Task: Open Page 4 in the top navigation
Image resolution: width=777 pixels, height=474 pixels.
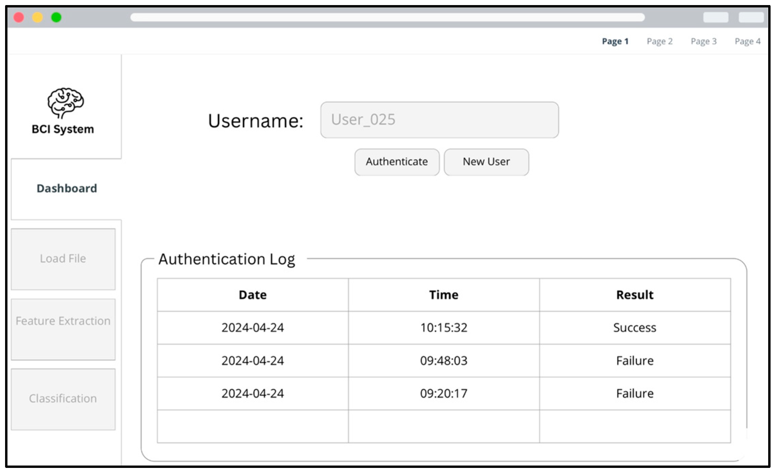Action: click(x=747, y=41)
